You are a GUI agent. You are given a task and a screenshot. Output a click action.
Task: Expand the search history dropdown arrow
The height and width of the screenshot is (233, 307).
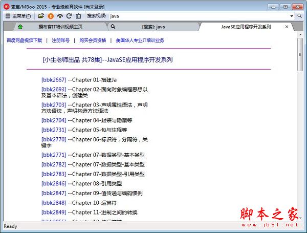pos(292,16)
